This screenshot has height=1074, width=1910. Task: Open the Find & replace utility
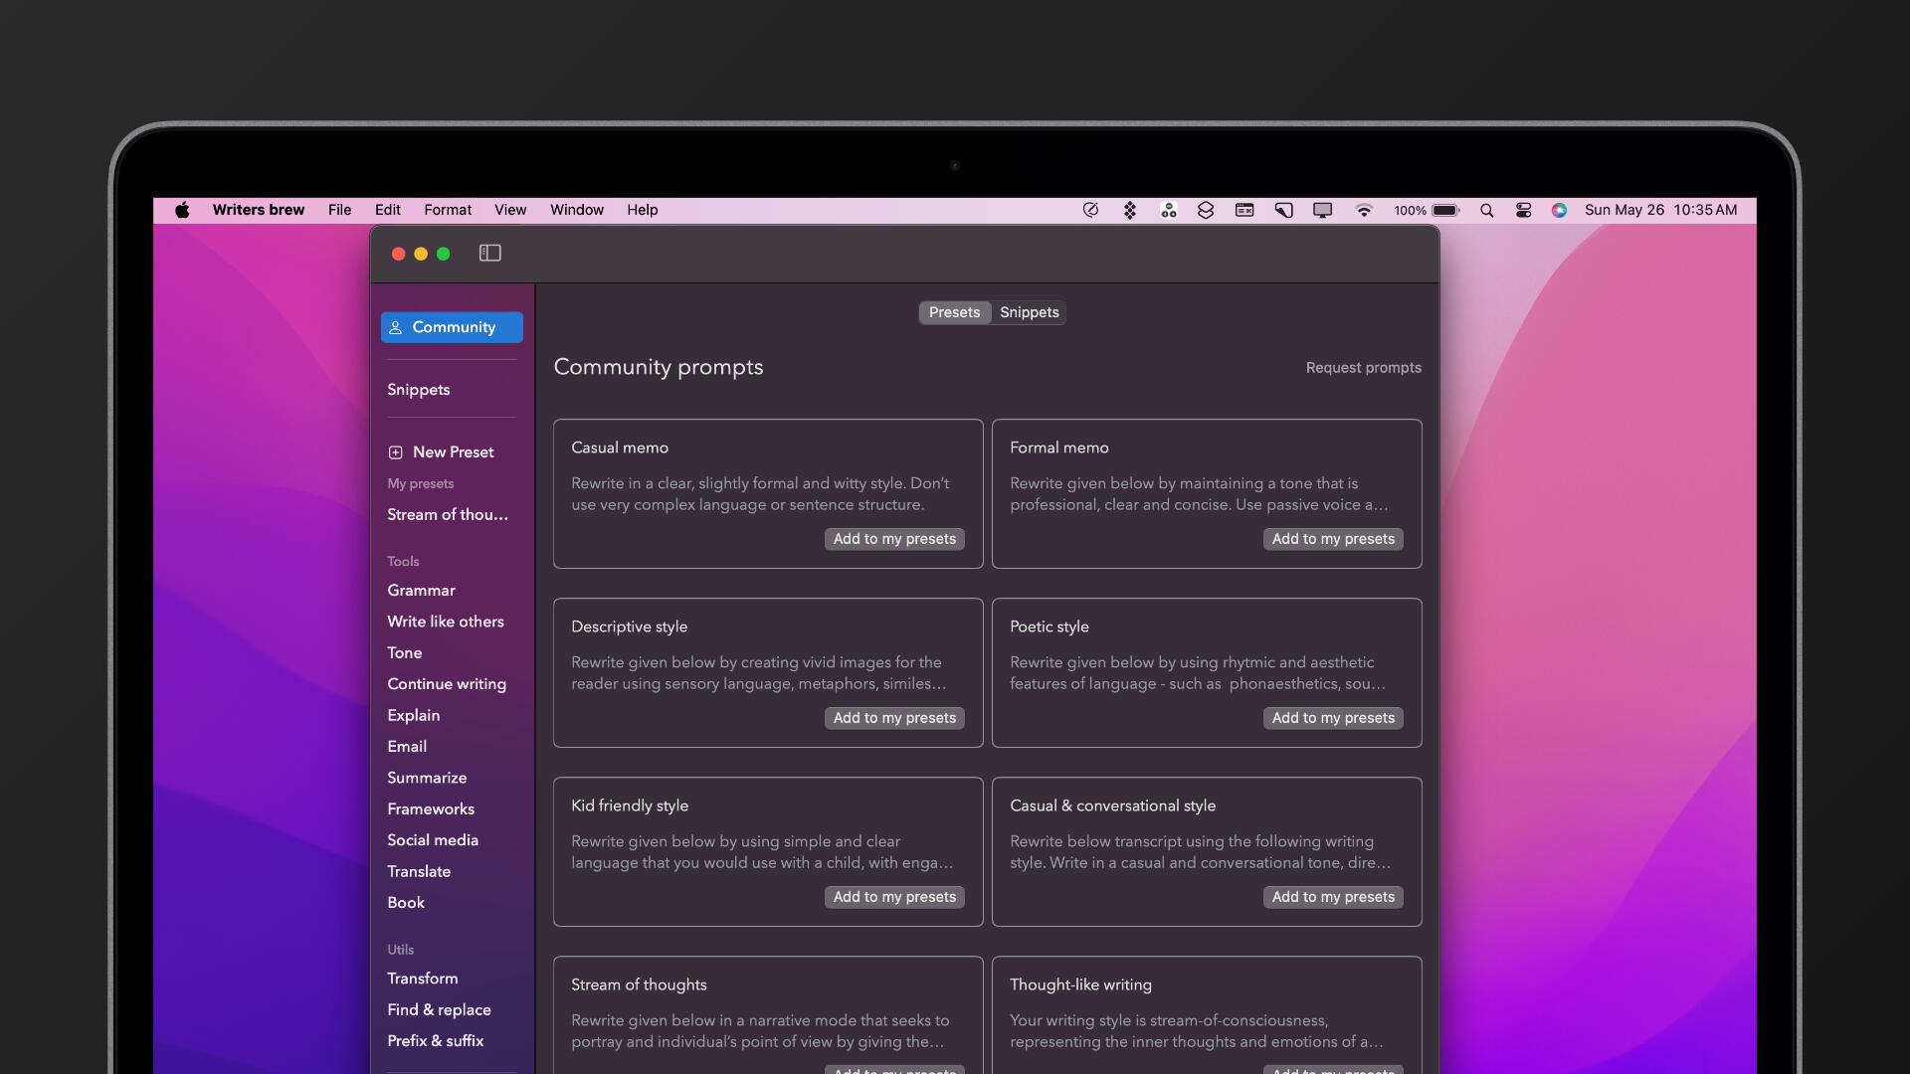click(439, 1009)
